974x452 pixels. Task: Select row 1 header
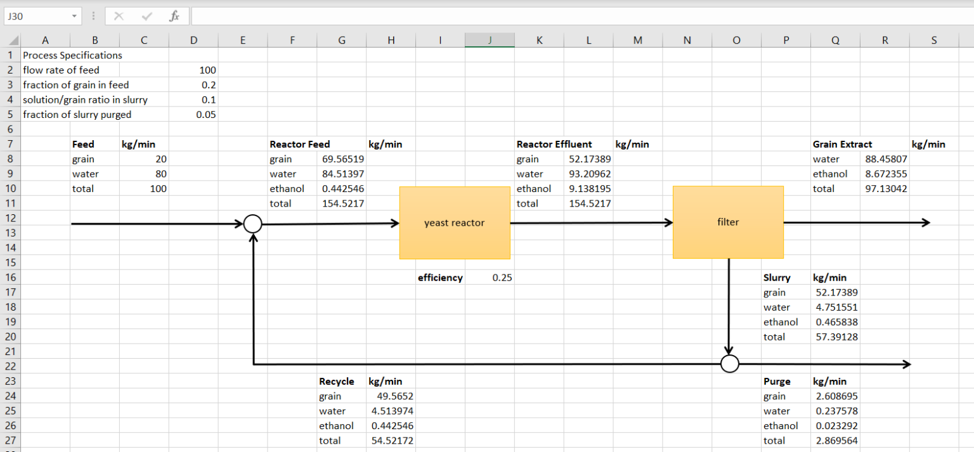pos(11,55)
